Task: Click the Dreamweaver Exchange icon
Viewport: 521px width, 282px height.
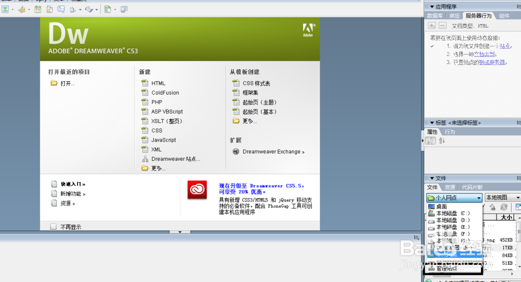Action: [x=236, y=151]
